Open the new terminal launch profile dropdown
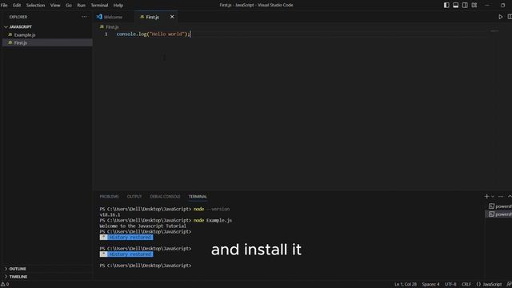 coord(493,196)
